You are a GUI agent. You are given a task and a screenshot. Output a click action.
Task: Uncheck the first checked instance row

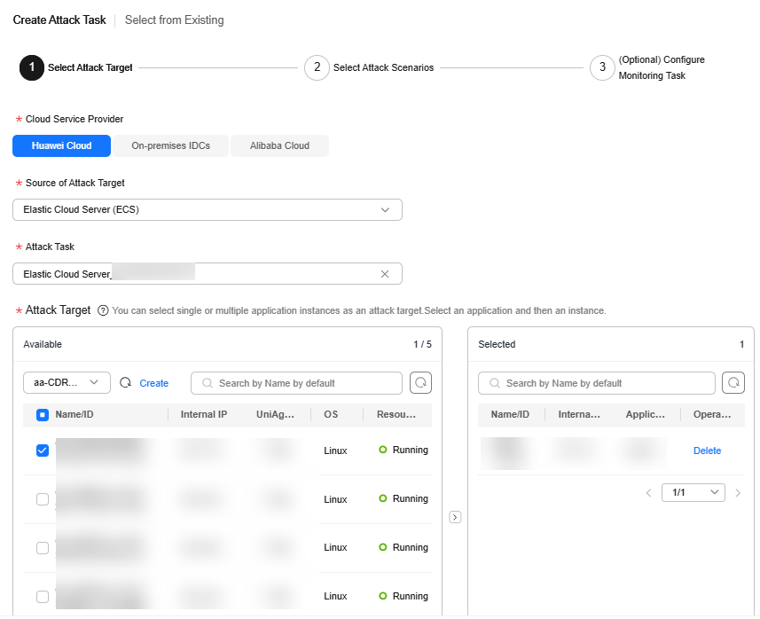point(43,451)
